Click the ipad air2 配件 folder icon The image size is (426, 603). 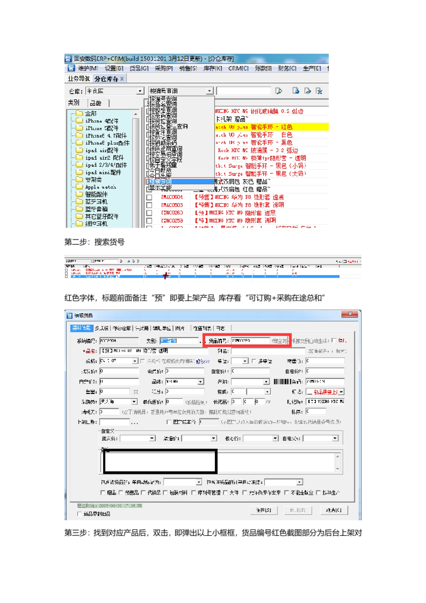pyautogui.click(x=80, y=157)
